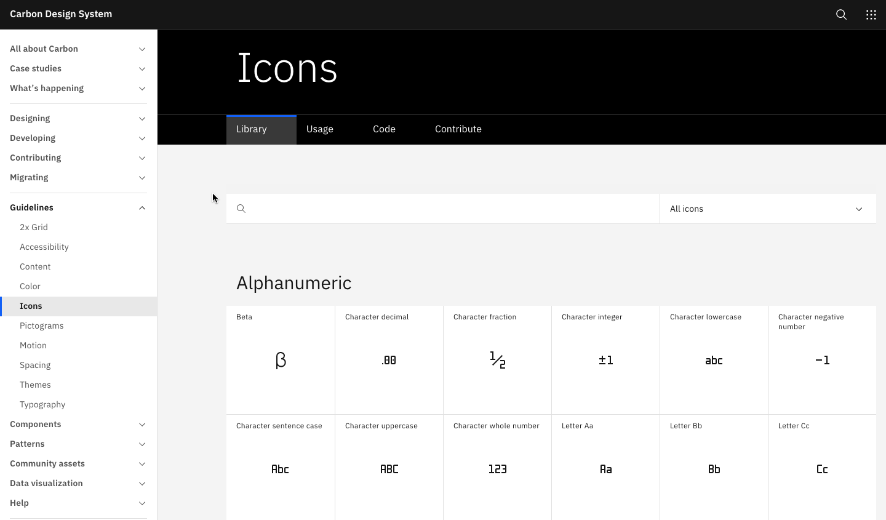Open the app switcher grid icon
The image size is (886, 520).
point(871,14)
